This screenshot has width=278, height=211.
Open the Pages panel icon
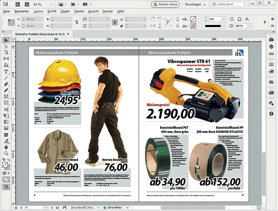click(271, 39)
